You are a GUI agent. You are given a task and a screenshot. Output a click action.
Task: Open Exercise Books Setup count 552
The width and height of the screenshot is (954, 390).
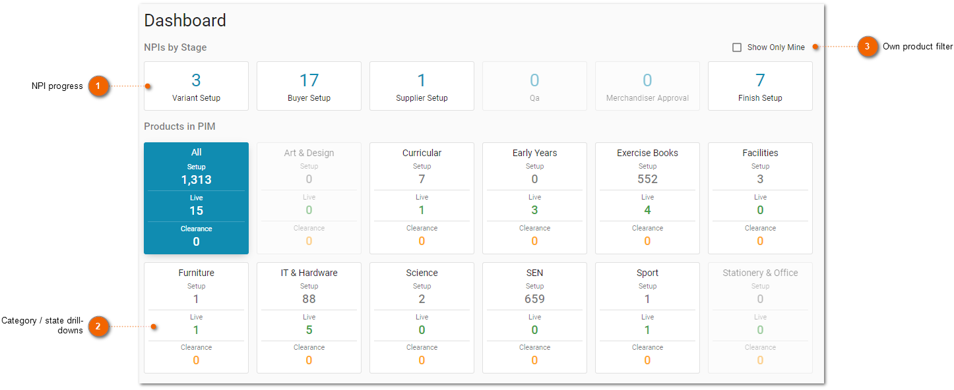(647, 174)
